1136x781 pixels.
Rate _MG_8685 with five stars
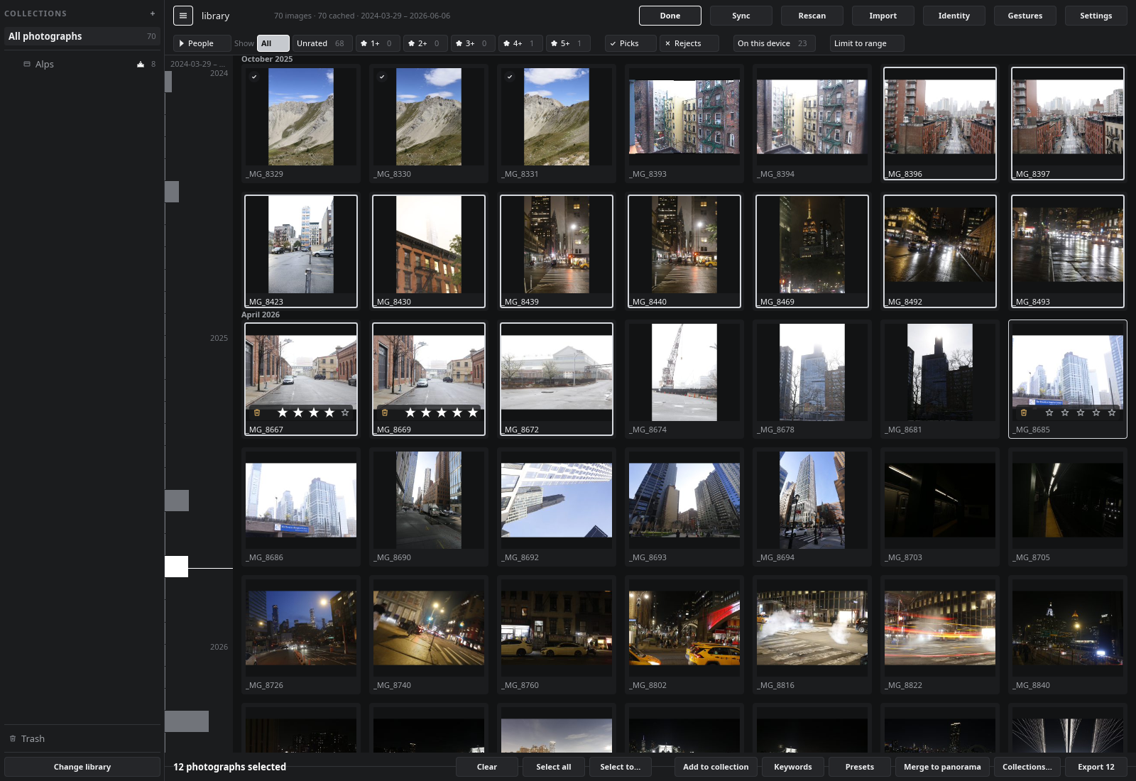[x=1112, y=413]
